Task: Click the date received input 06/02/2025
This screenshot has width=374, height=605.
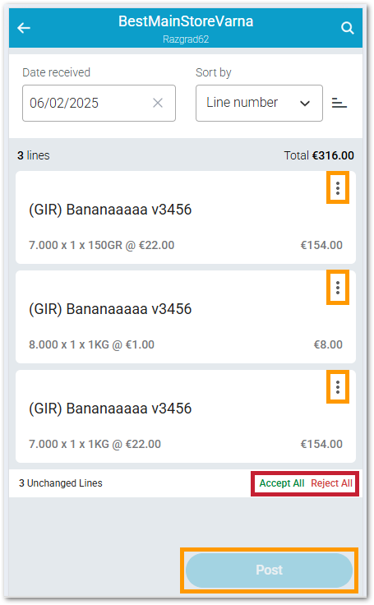Action: pos(99,103)
